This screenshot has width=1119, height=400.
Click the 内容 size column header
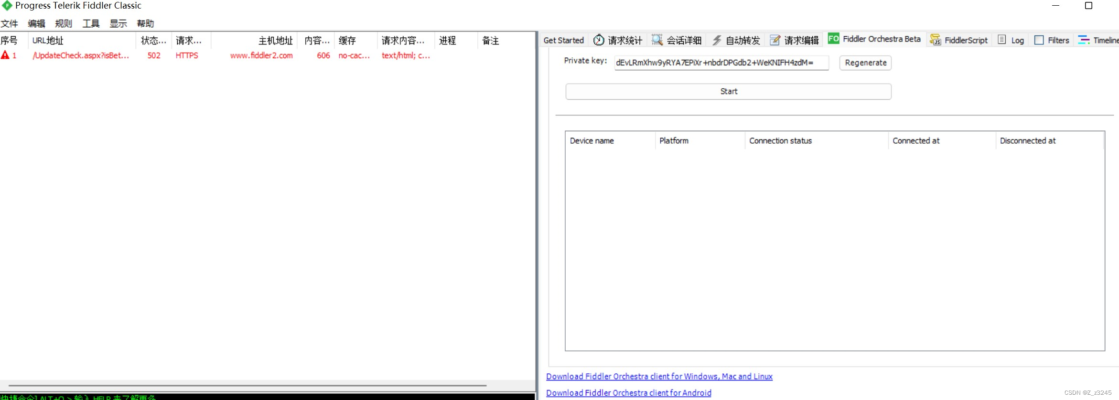click(316, 41)
